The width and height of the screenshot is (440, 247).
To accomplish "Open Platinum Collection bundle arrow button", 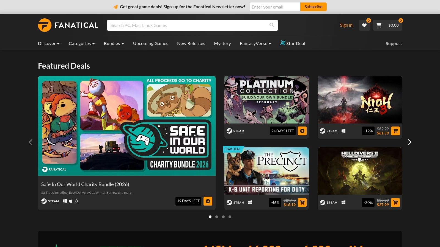I will (x=302, y=131).
